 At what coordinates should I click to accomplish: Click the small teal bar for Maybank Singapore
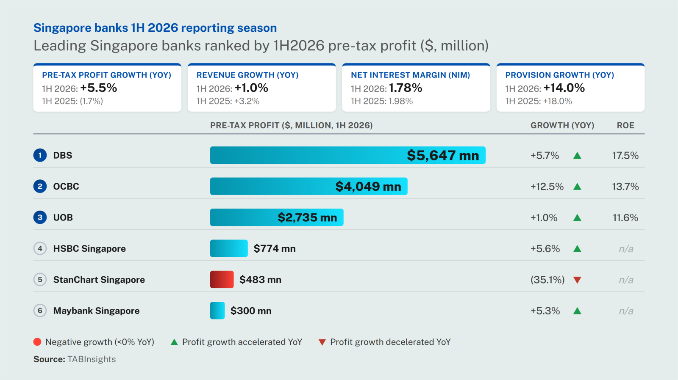[x=217, y=311]
